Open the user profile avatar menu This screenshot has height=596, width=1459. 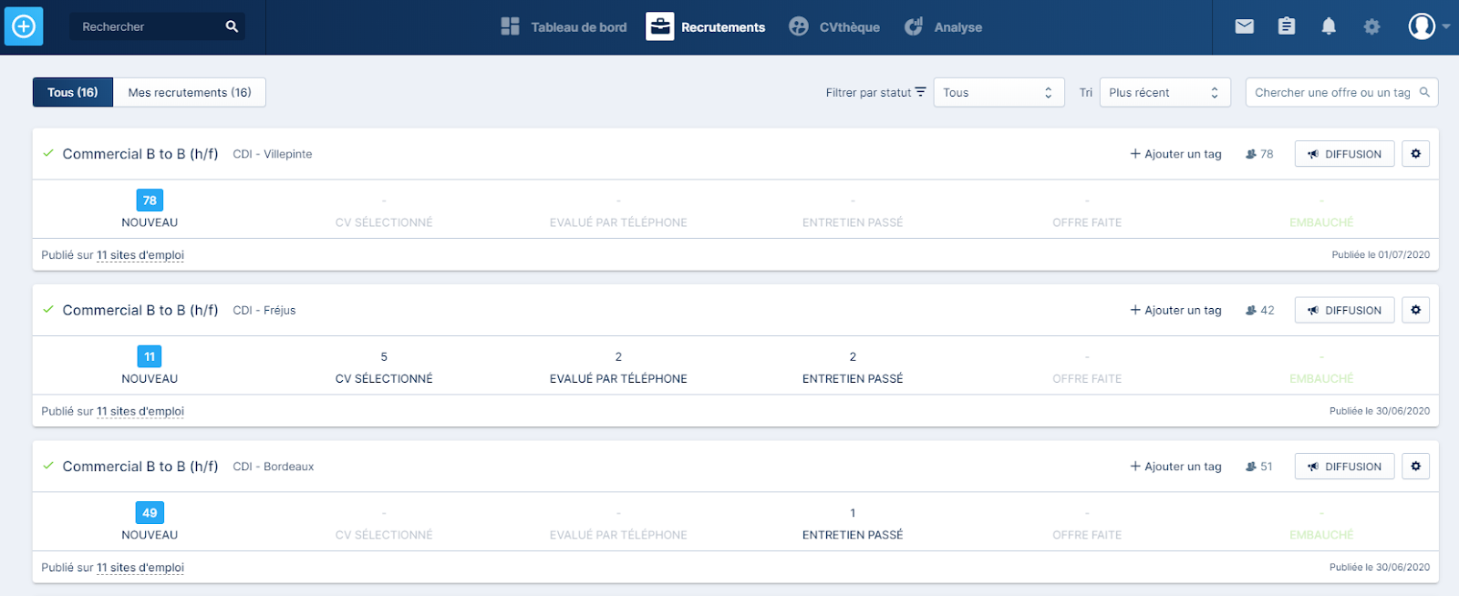(x=1428, y=26)
